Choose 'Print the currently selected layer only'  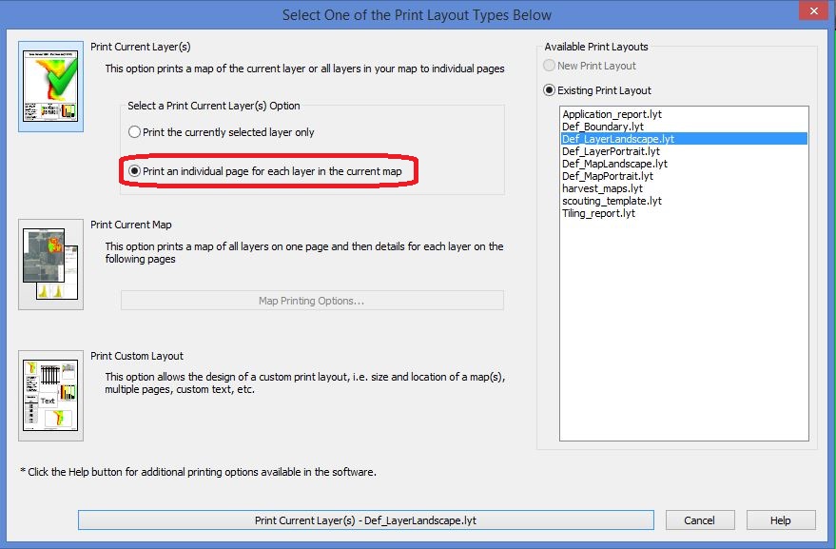[x=135, y=132]
